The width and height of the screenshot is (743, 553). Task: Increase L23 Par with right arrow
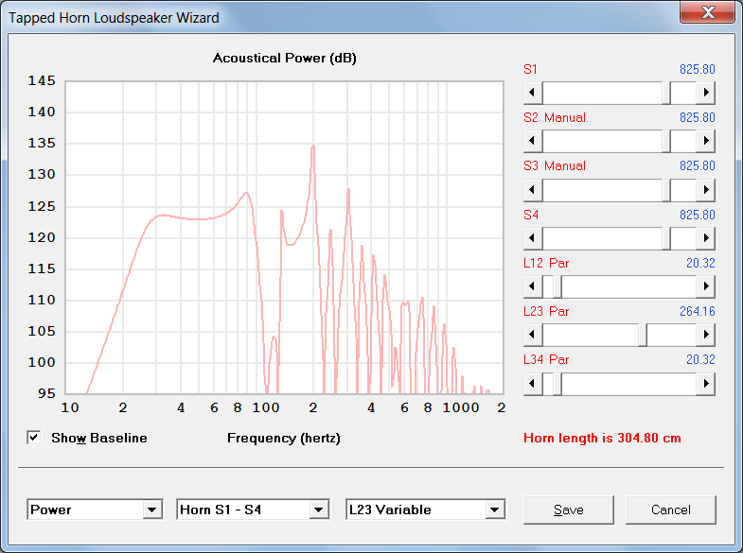pyautogui.click(x=705, y=335)
